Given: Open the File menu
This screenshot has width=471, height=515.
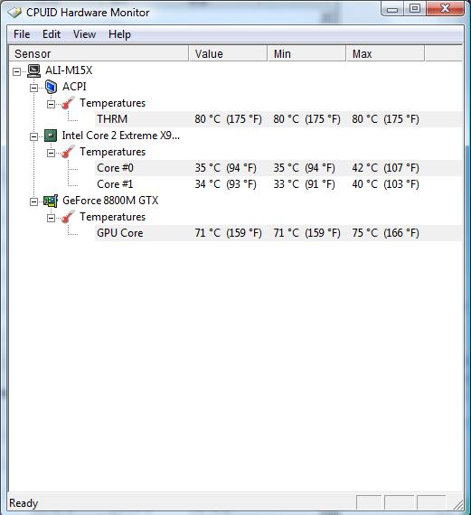Looking at the screenshot, I should coord(22,34).
